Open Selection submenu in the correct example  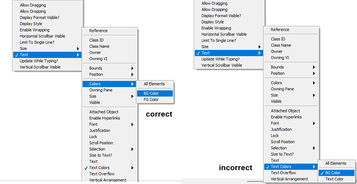[97, 149]
